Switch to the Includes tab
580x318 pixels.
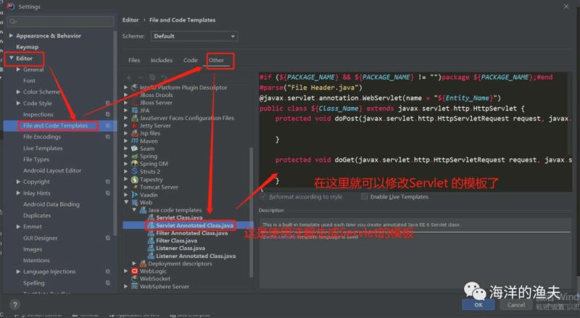(x=161, y=60)
